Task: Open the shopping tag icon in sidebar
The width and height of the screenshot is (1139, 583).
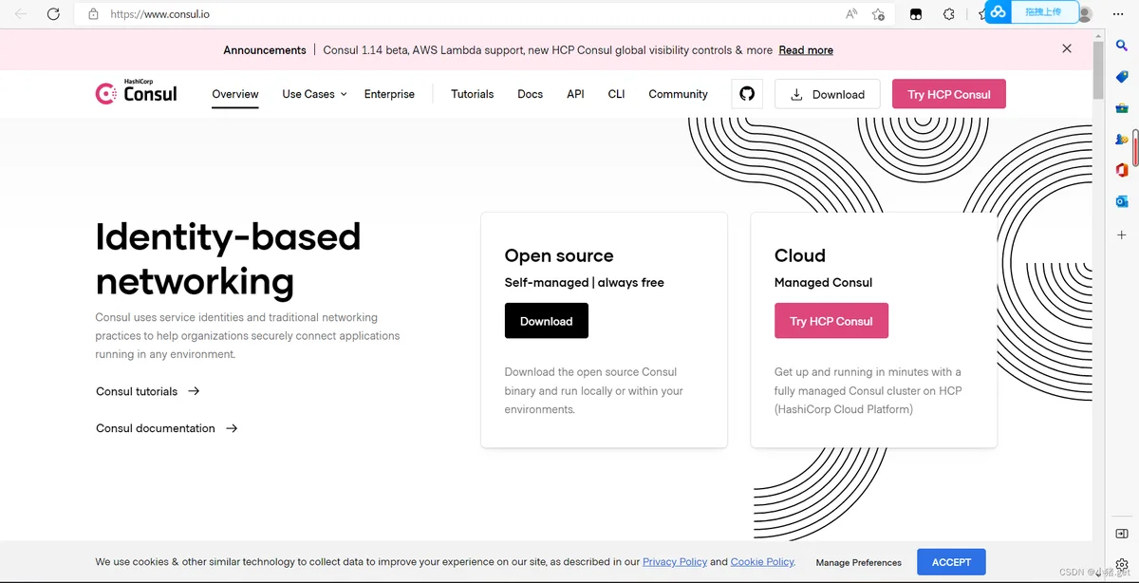Action: point(1121,76)
